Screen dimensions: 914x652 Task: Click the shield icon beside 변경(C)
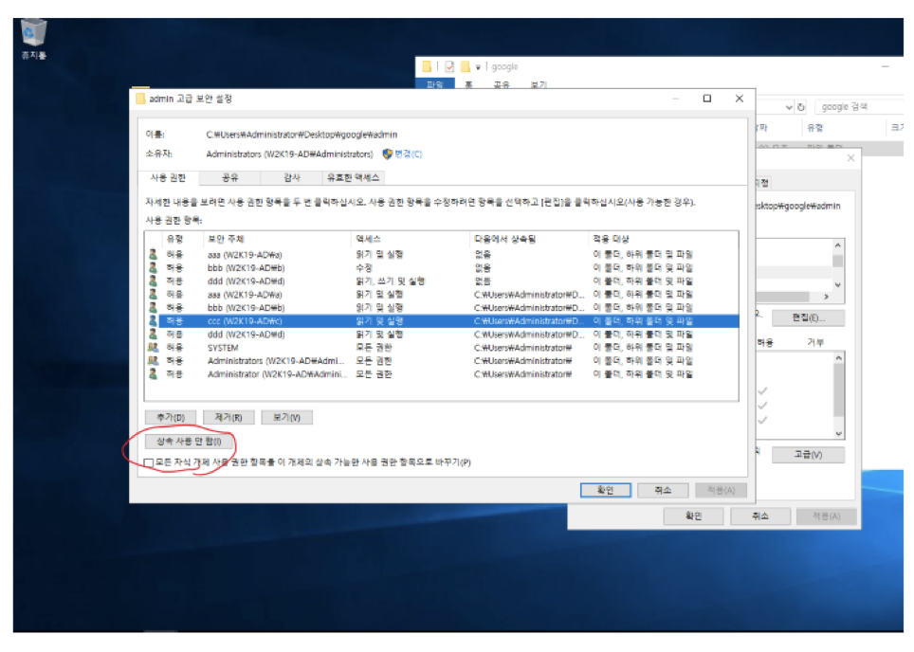[x=387, y=154]
